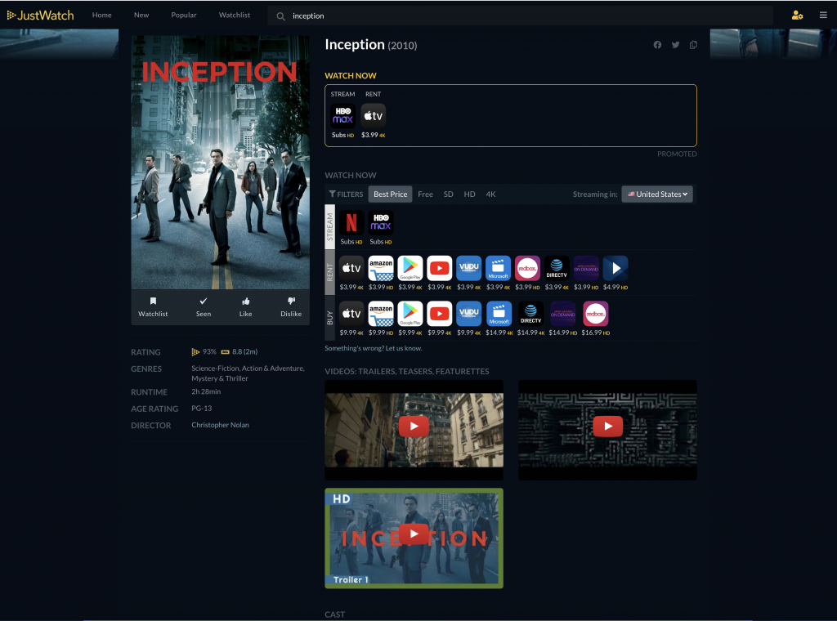Image resolution: width=837 pixels, height=621 pixels.
Task: Click the Netflix icon in the Stream row
Action: 351,223
